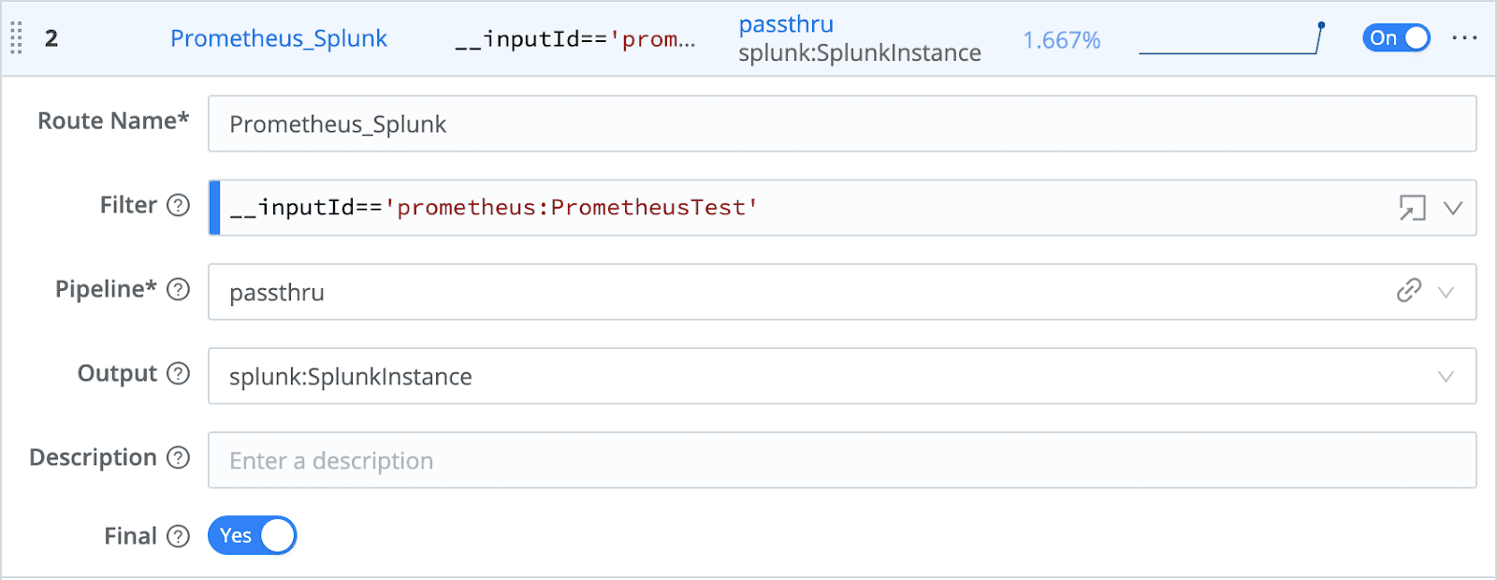Expand the filter expression editor popup
The height and width of the screenshot is (580, 1497).
(x=1412, y=208)
